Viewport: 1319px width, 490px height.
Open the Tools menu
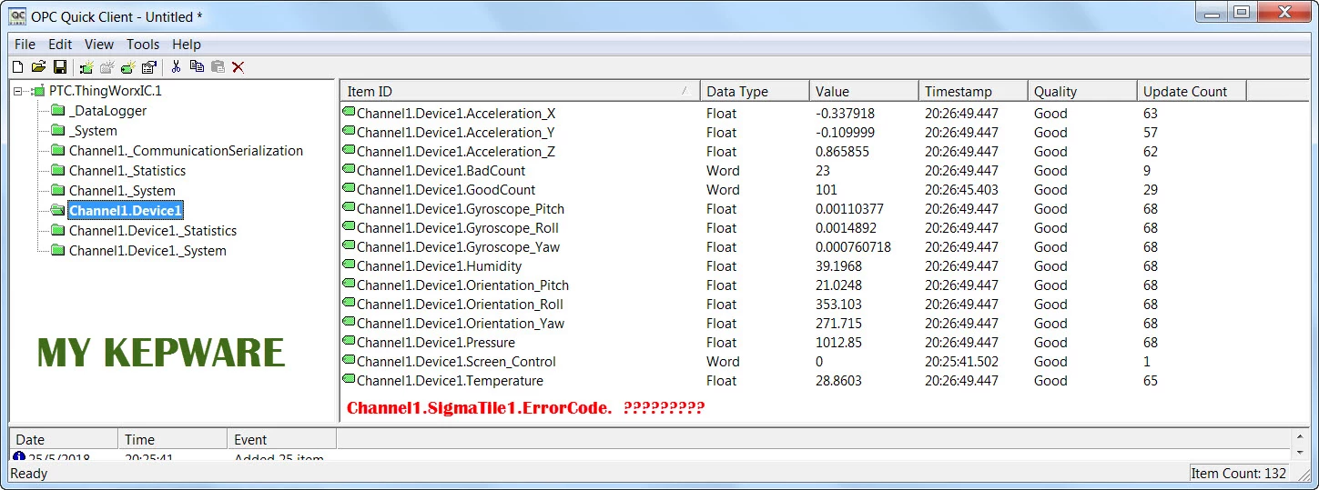pos(143,44)
